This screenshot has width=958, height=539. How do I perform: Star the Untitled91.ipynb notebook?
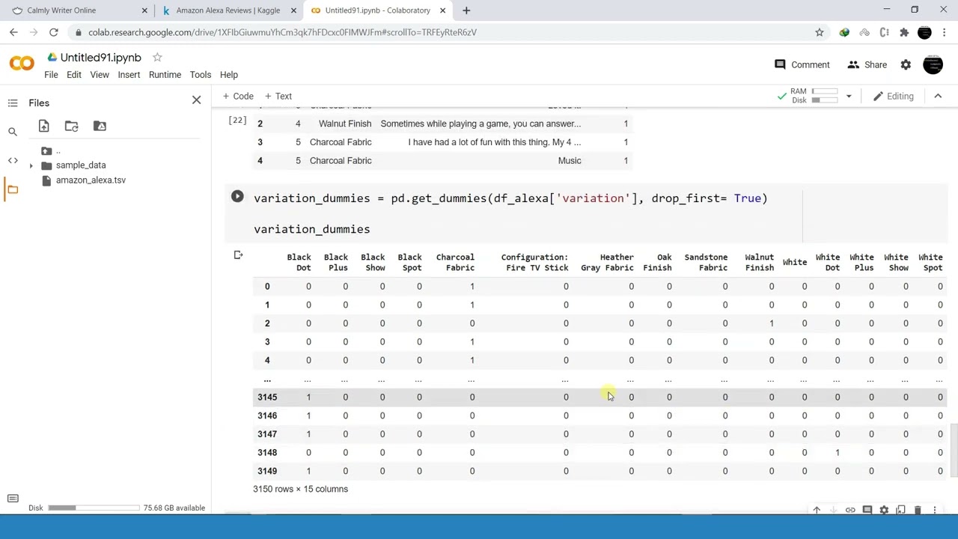157,57
